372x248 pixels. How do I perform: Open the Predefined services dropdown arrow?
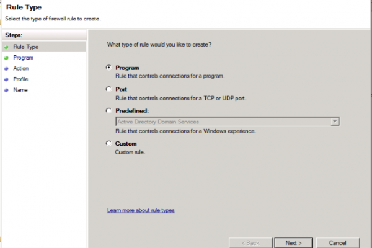pyautogui.click(x=335, y=122)
